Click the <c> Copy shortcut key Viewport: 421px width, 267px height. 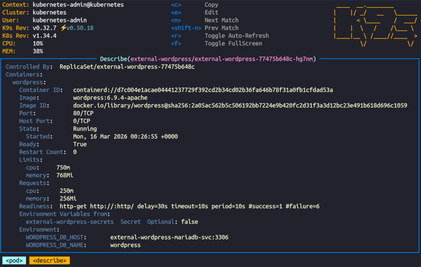pyautogui.click(x=176, y=5)
